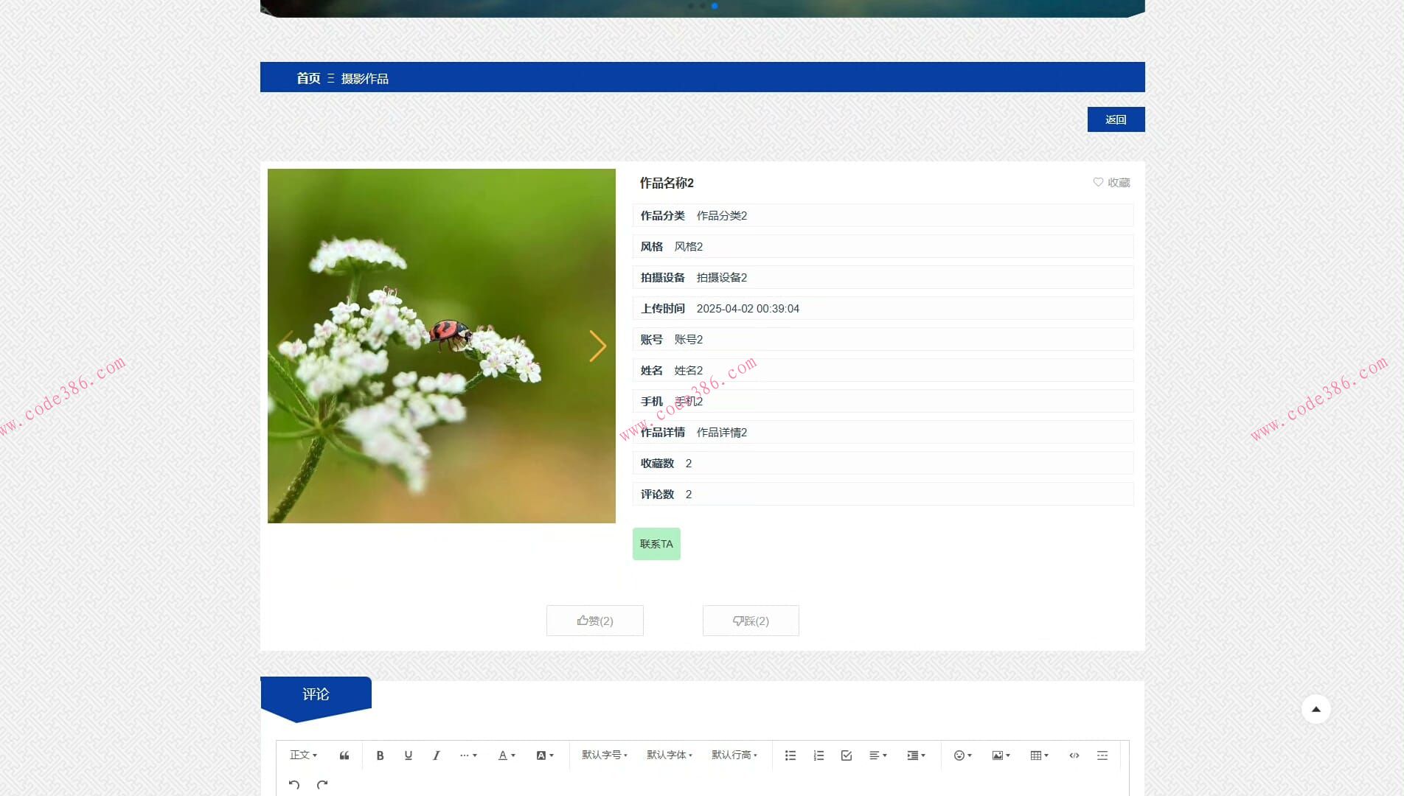
Task: Open the text color picker dropdown
Action: 507,755
